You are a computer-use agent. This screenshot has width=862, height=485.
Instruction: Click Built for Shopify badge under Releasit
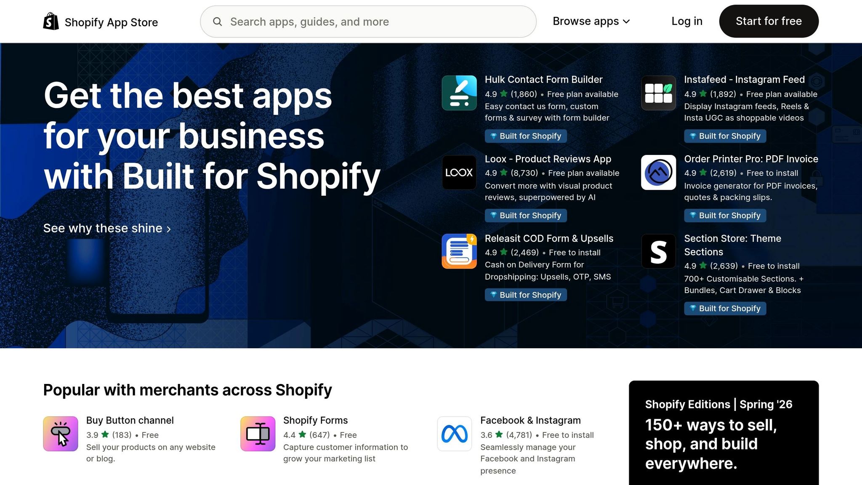click(x=526, y=295)
